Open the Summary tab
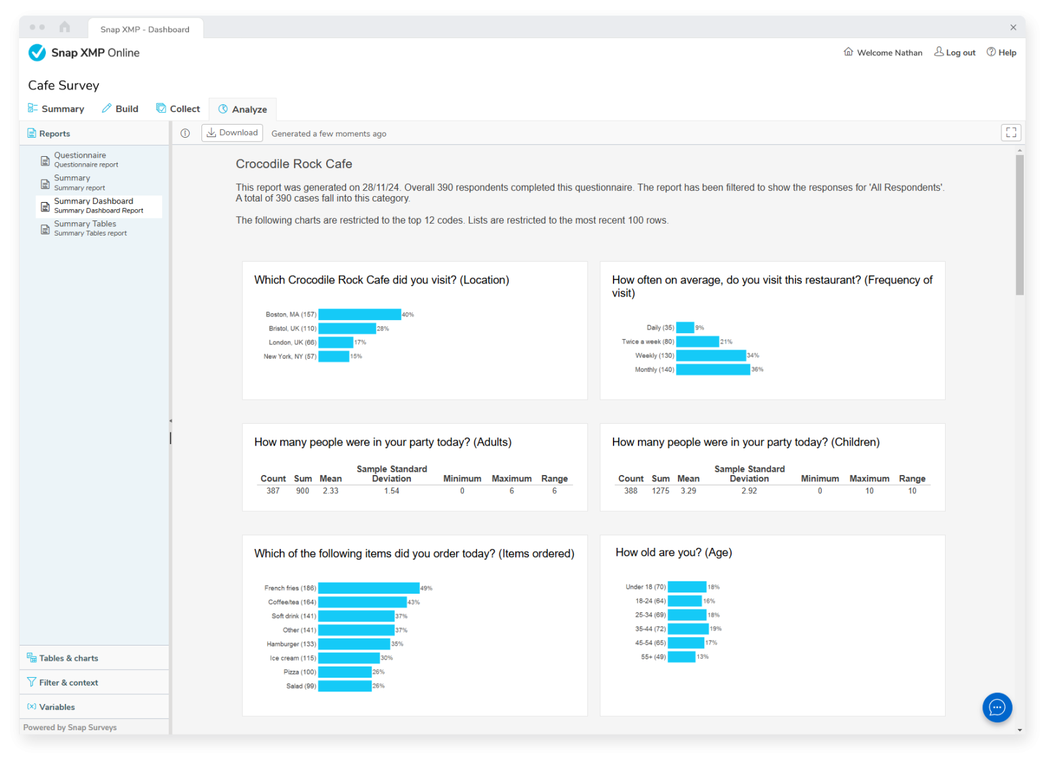The image size is (1050, 763). pyautogui.click(x=56, y=109)
